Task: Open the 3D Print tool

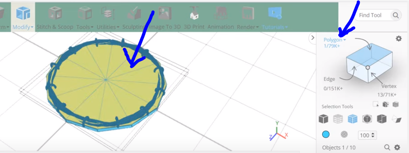Action: click(x=194, y=27)
